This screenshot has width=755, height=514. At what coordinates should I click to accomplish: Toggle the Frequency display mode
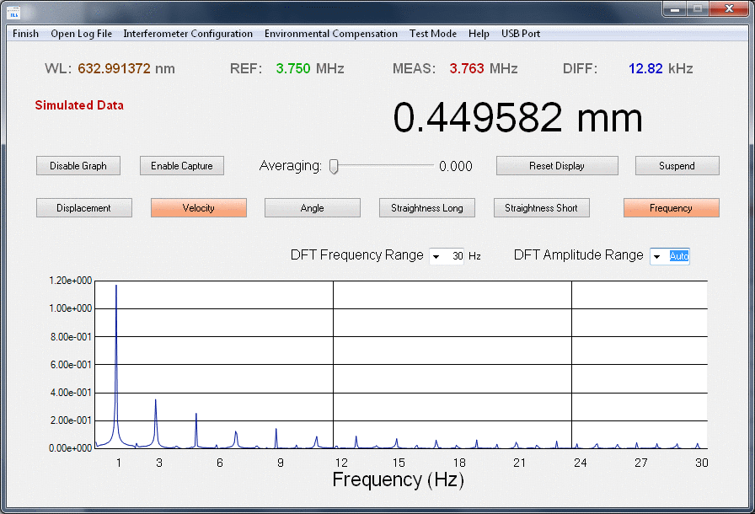[671, 207]
